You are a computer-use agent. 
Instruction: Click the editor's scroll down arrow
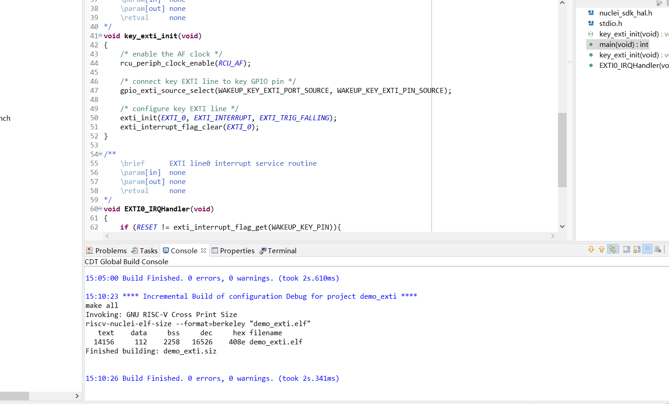coord(562,226)
